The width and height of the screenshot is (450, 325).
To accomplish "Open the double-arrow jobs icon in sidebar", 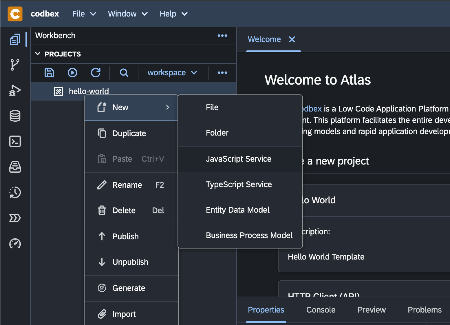I will point(15,218).
